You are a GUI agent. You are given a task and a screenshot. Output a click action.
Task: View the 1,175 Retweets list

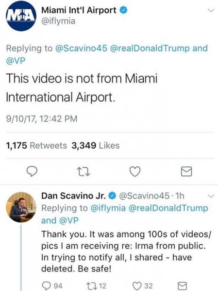click(36, 145)
